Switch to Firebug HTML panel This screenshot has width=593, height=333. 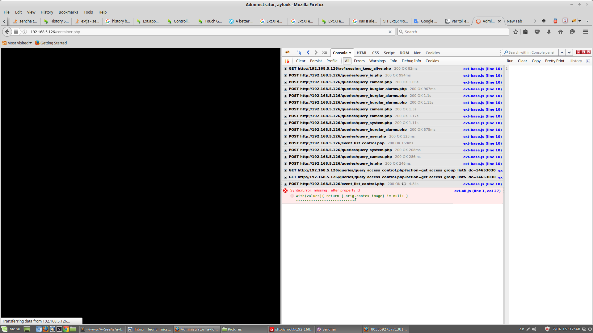pyautogui.click(x=362, y=53)
